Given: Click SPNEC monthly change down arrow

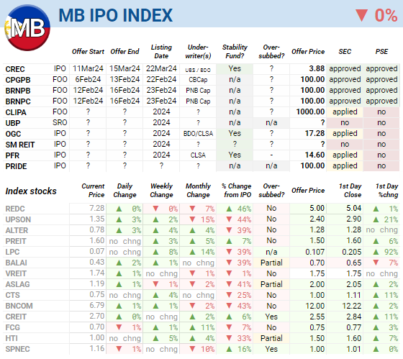Looking at the screenshot, I should (x=192, y=349).
